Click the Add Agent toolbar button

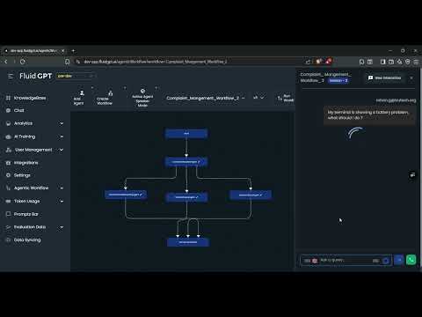[x=78, y=98]
